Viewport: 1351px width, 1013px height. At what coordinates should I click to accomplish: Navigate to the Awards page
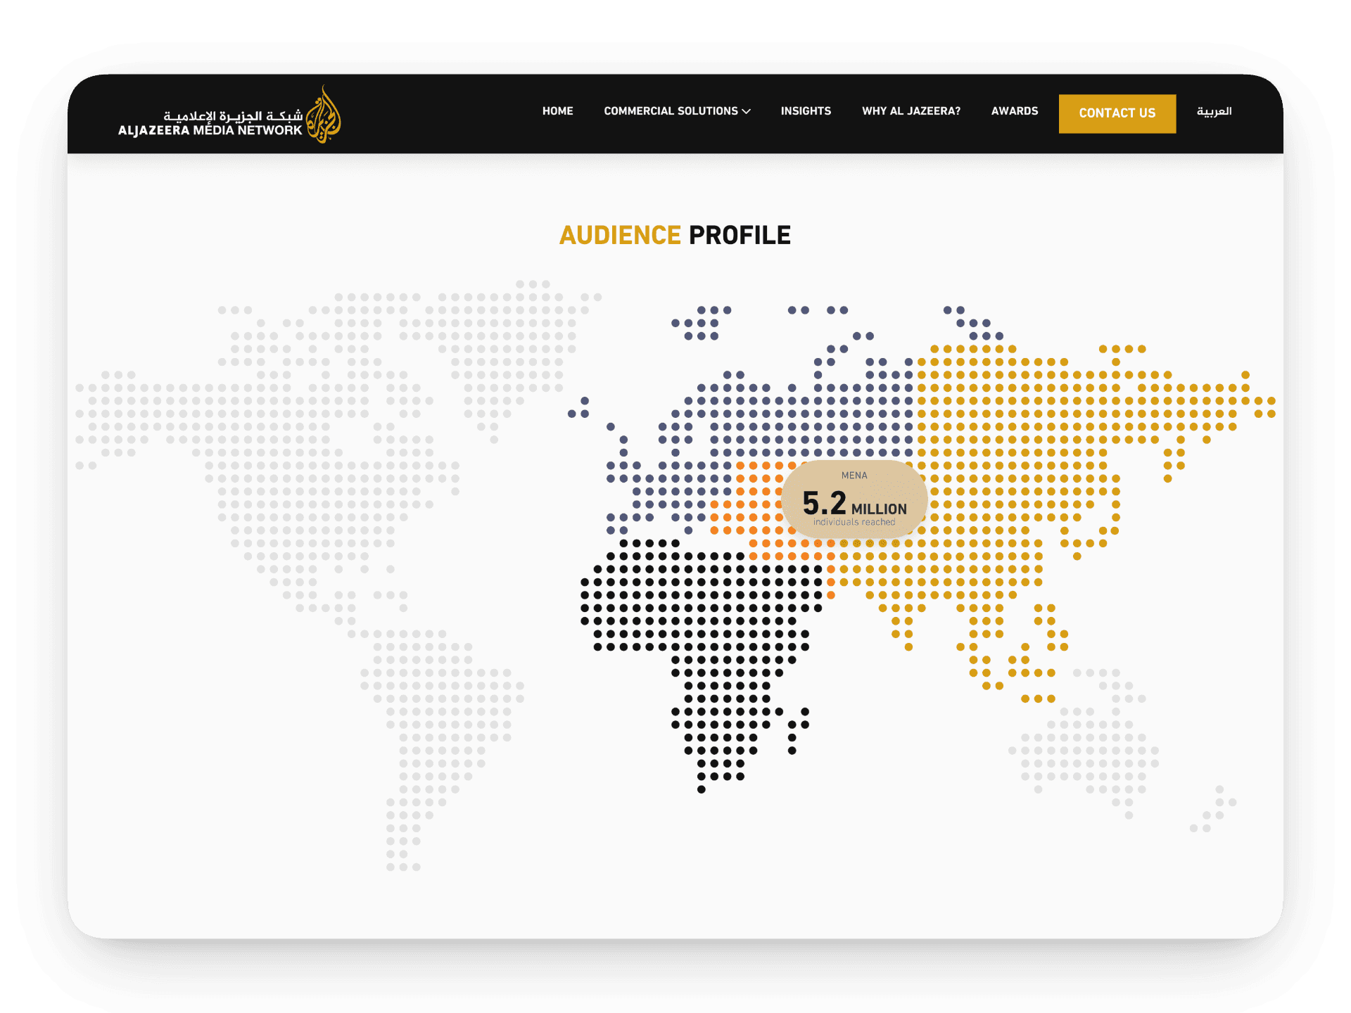(x=1014, y=111)
